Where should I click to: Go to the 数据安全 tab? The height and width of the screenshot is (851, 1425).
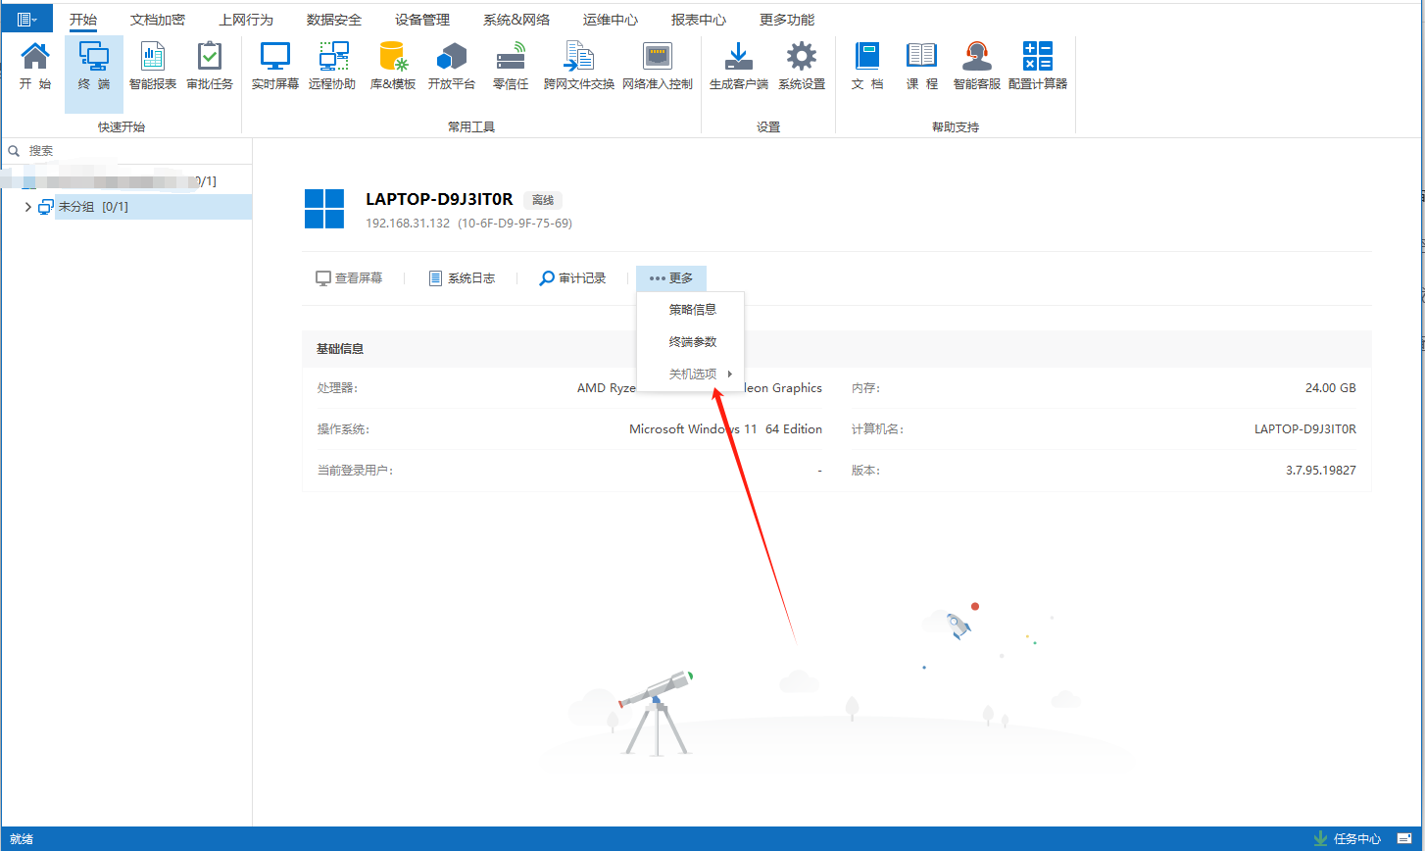[x=334, y=20]
